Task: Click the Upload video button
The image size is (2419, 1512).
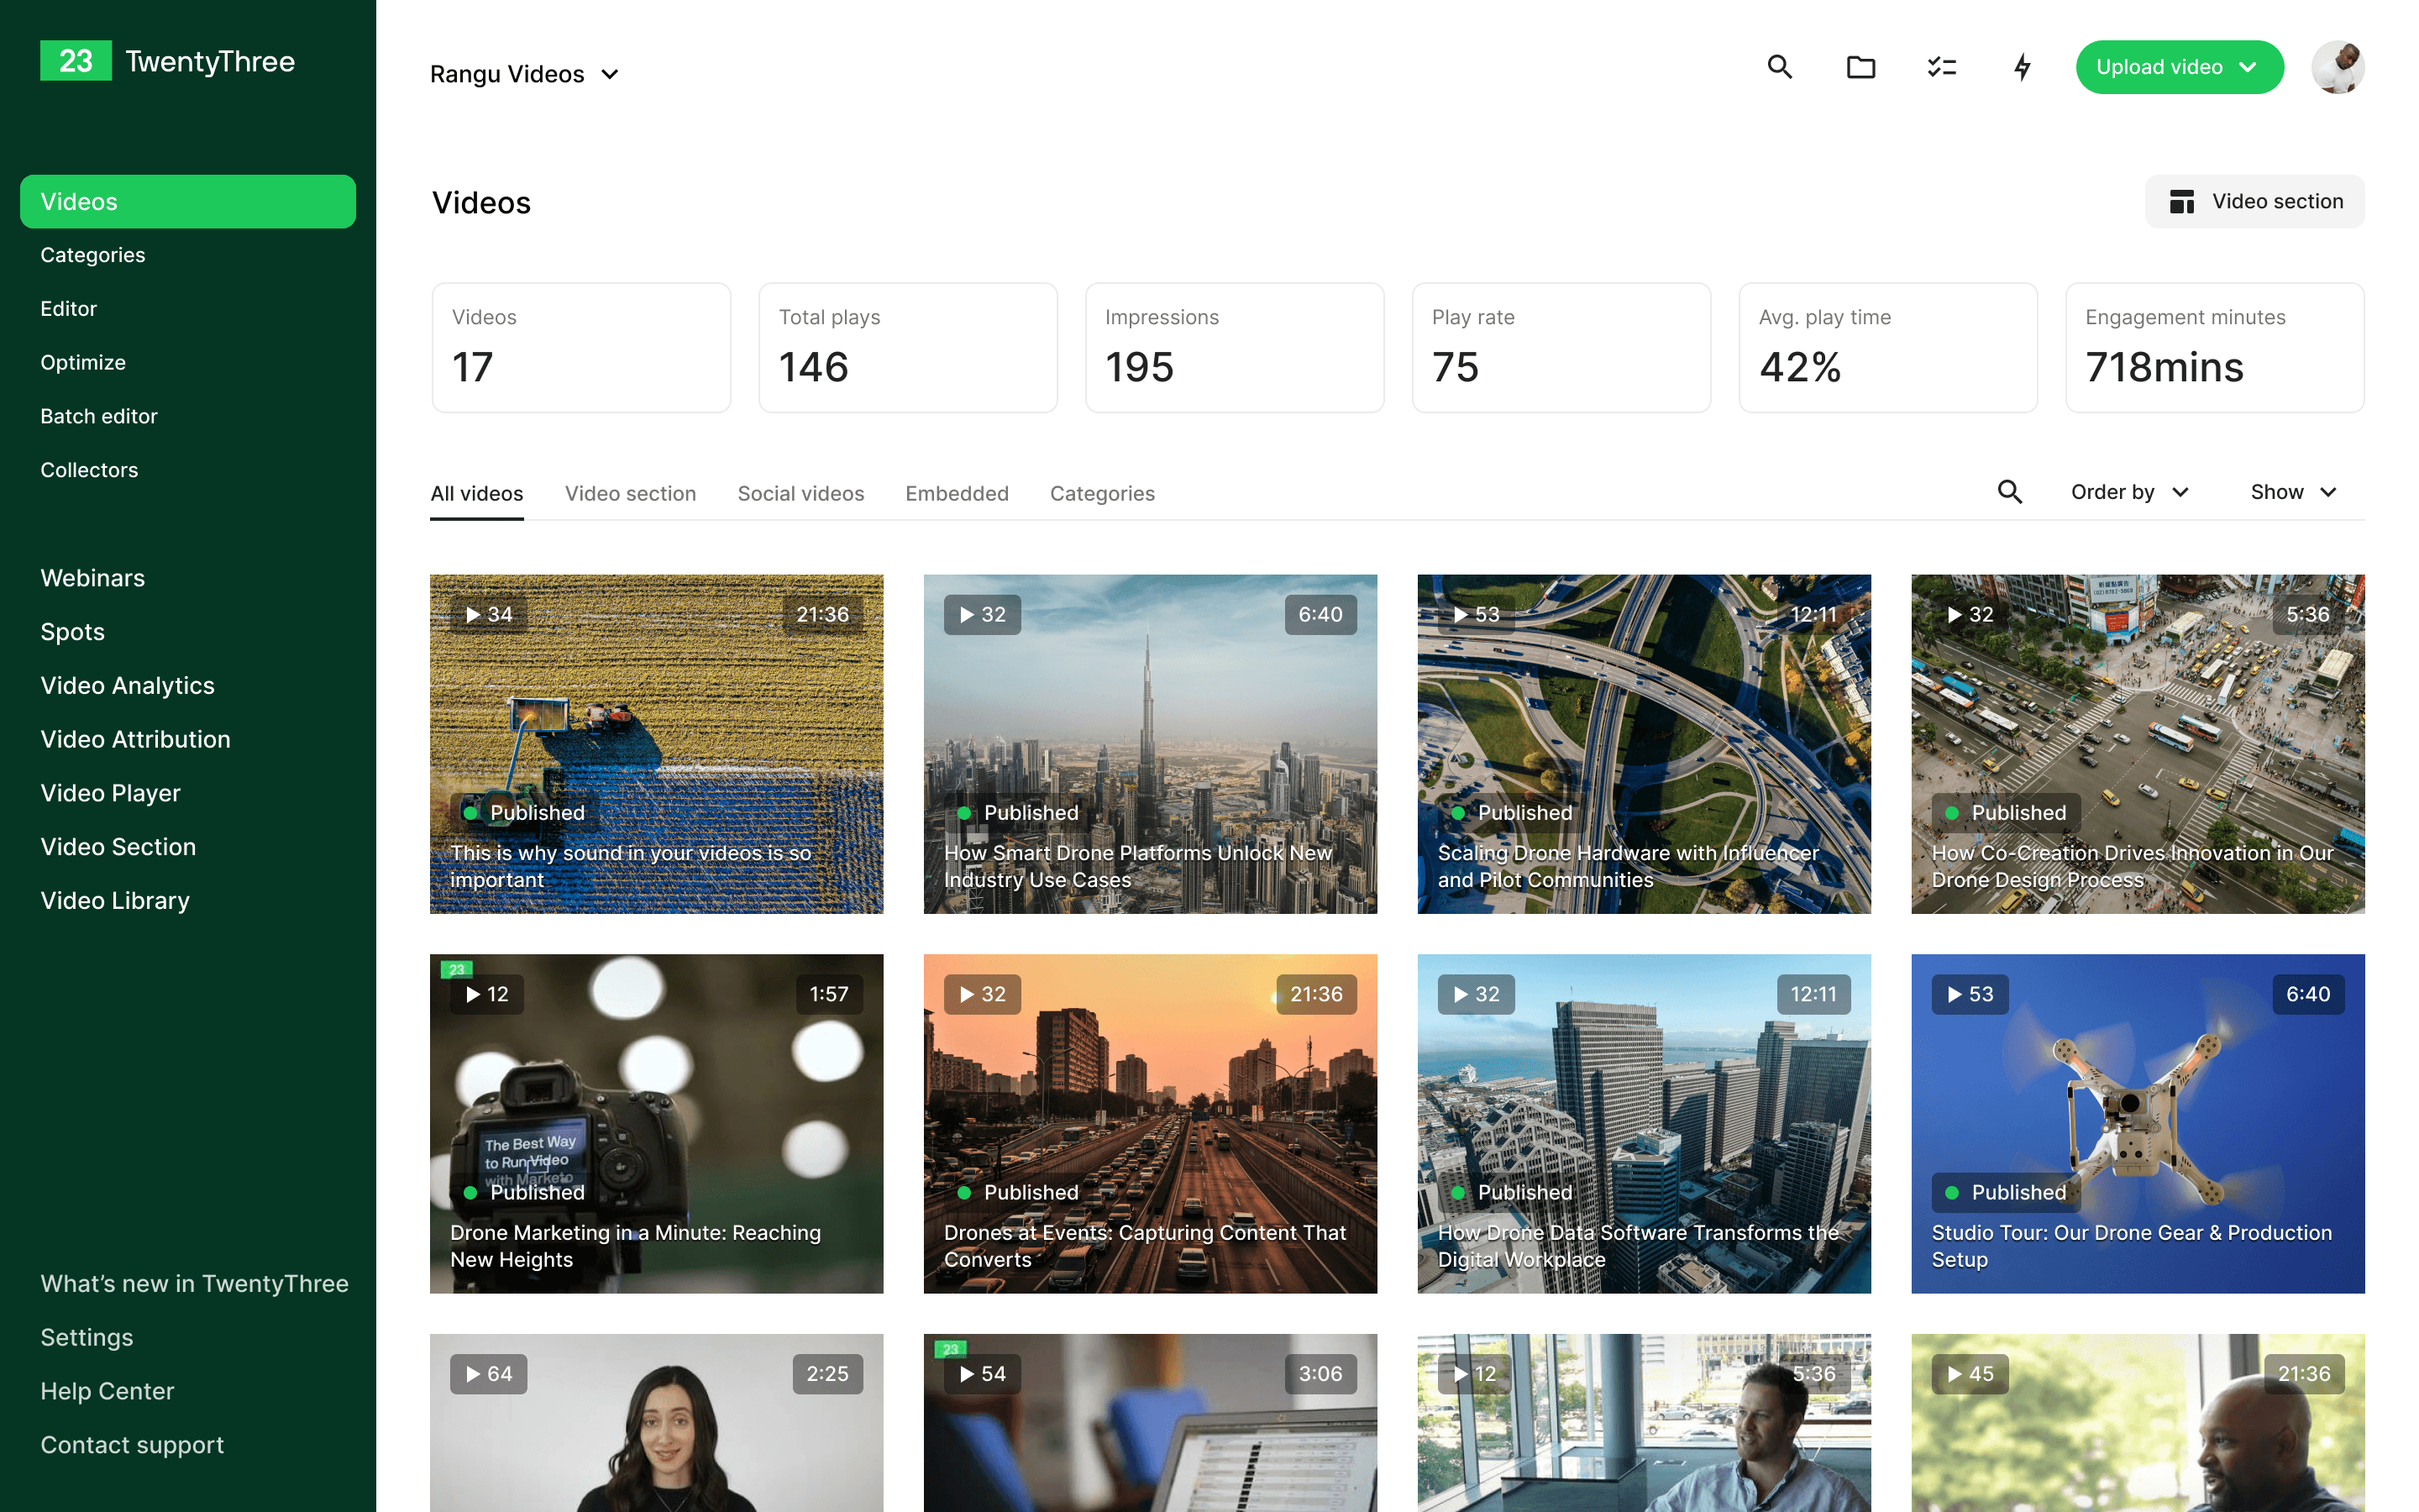Action: (2179, 67)
